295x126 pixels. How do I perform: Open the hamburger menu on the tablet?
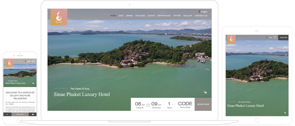[275, 37]
